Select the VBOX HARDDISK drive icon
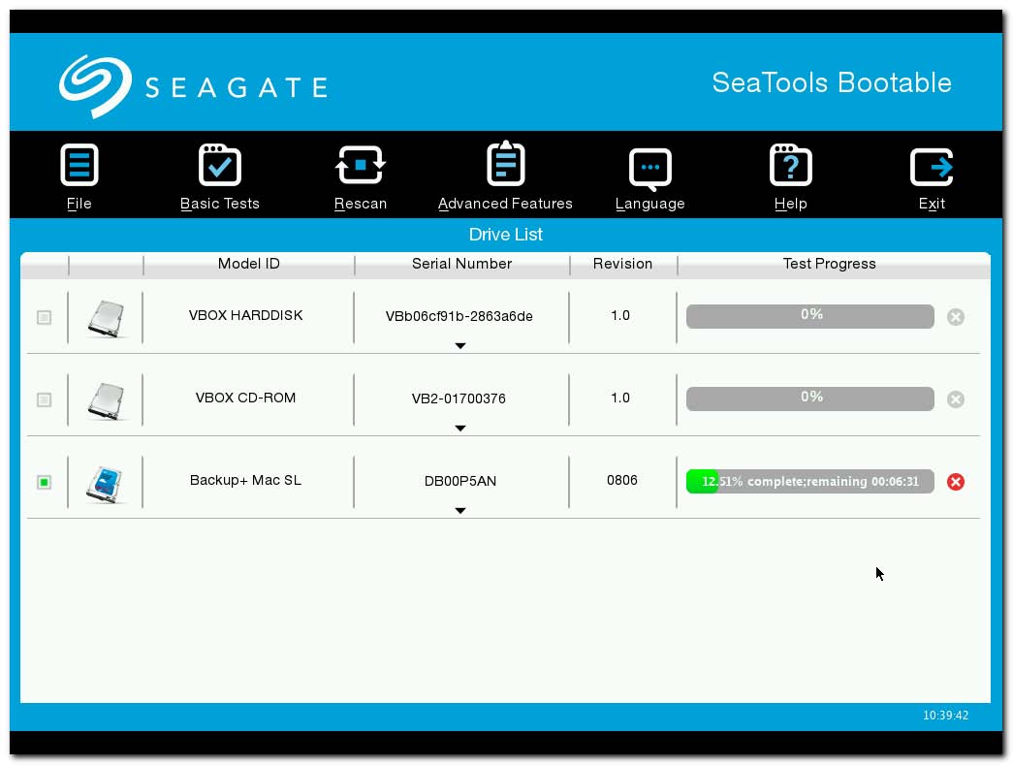 [x=106, y=318]
